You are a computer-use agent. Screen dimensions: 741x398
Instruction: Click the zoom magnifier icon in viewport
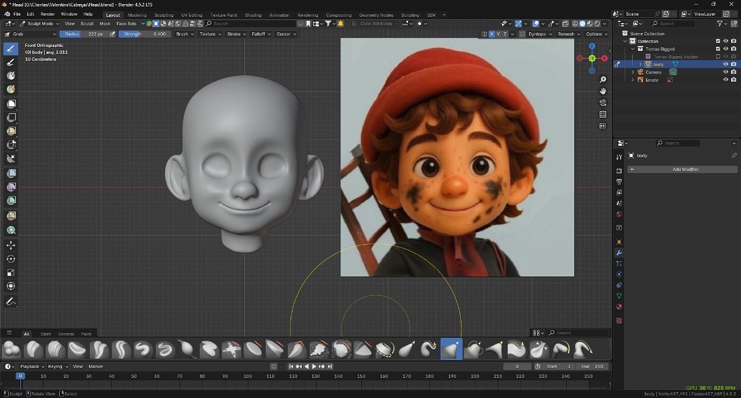[603, 80]
